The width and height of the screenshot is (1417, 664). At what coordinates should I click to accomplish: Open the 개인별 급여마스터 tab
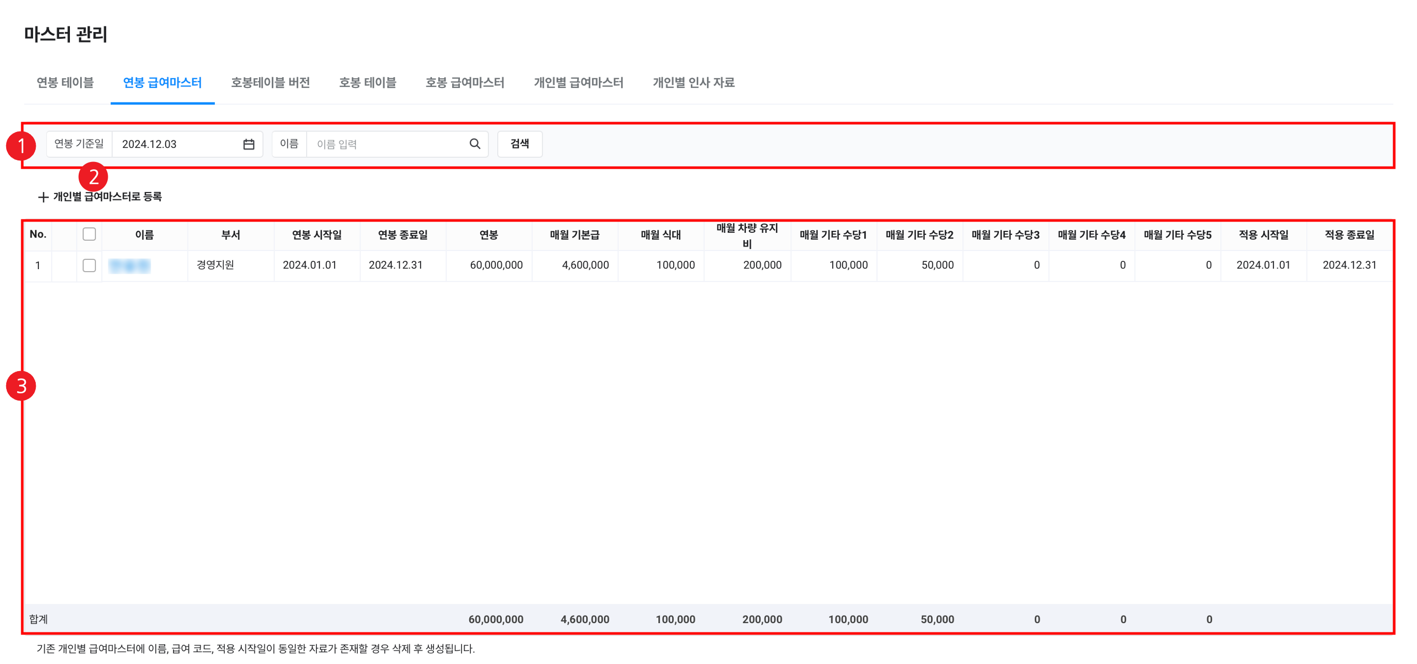pos(578,82)
